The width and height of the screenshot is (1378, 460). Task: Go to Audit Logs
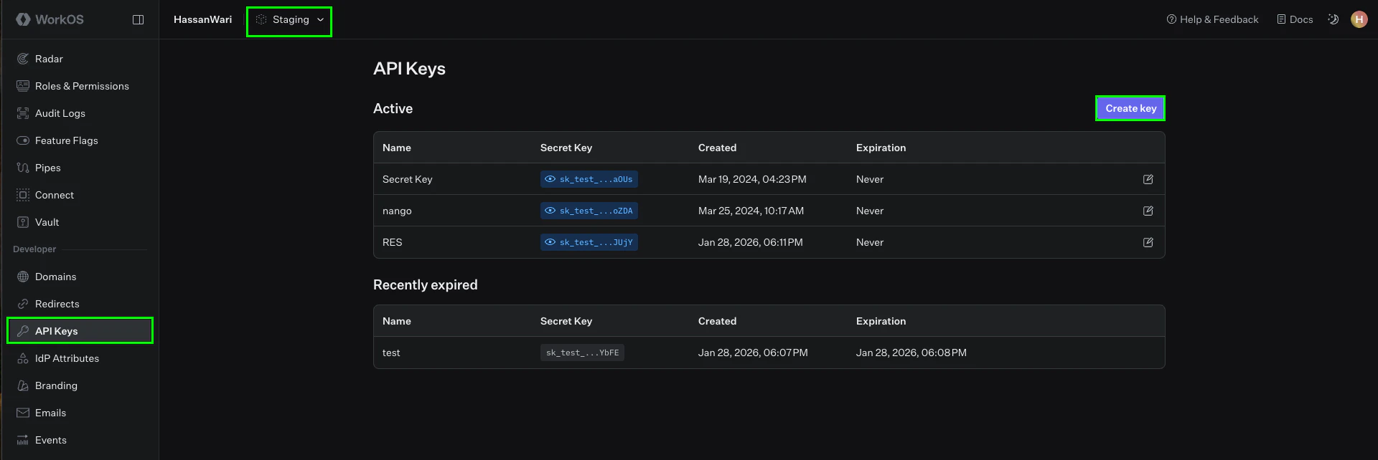click(60, 113)
